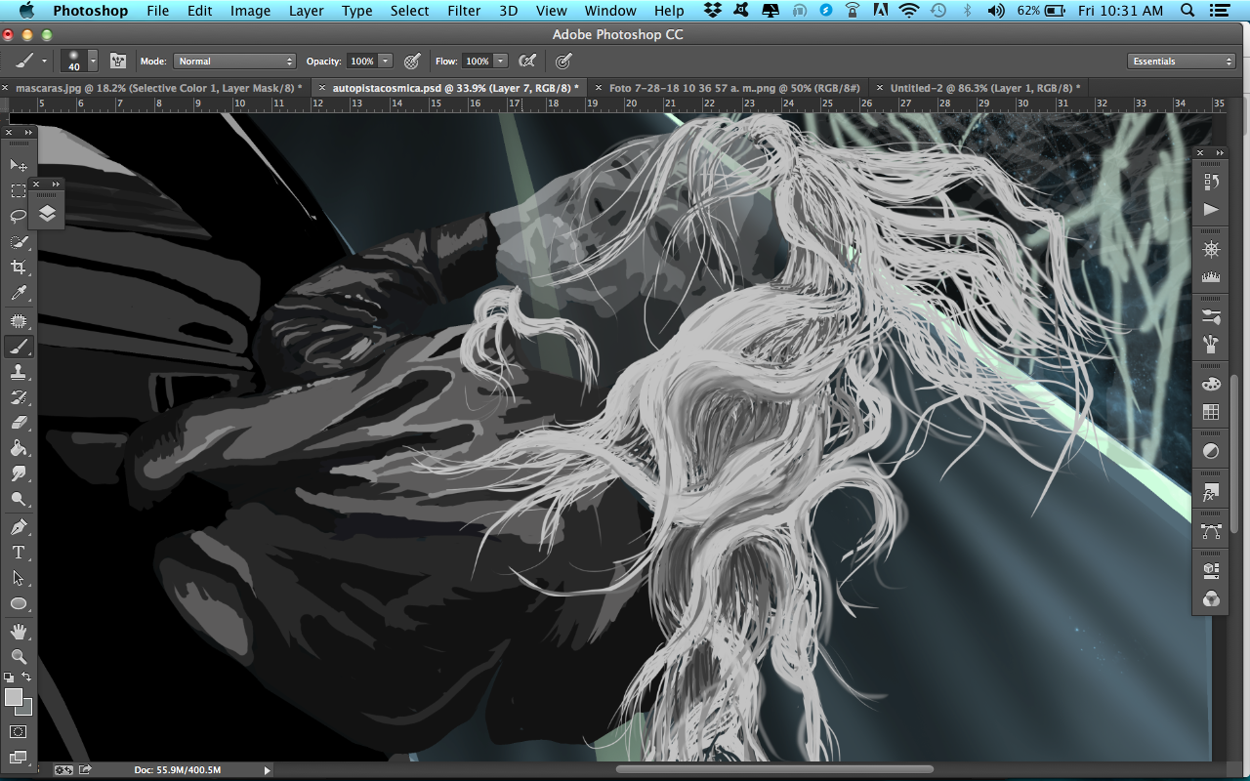The width and height of the screenshot is (1250, 781).
Task: Open the Navigator panel wheel icon
Action: click(x=1211, y=249)
